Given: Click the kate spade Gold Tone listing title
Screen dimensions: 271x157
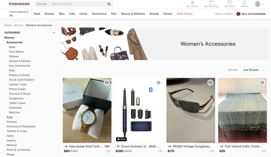Looking at the screenshot, I should coord(86,146).
